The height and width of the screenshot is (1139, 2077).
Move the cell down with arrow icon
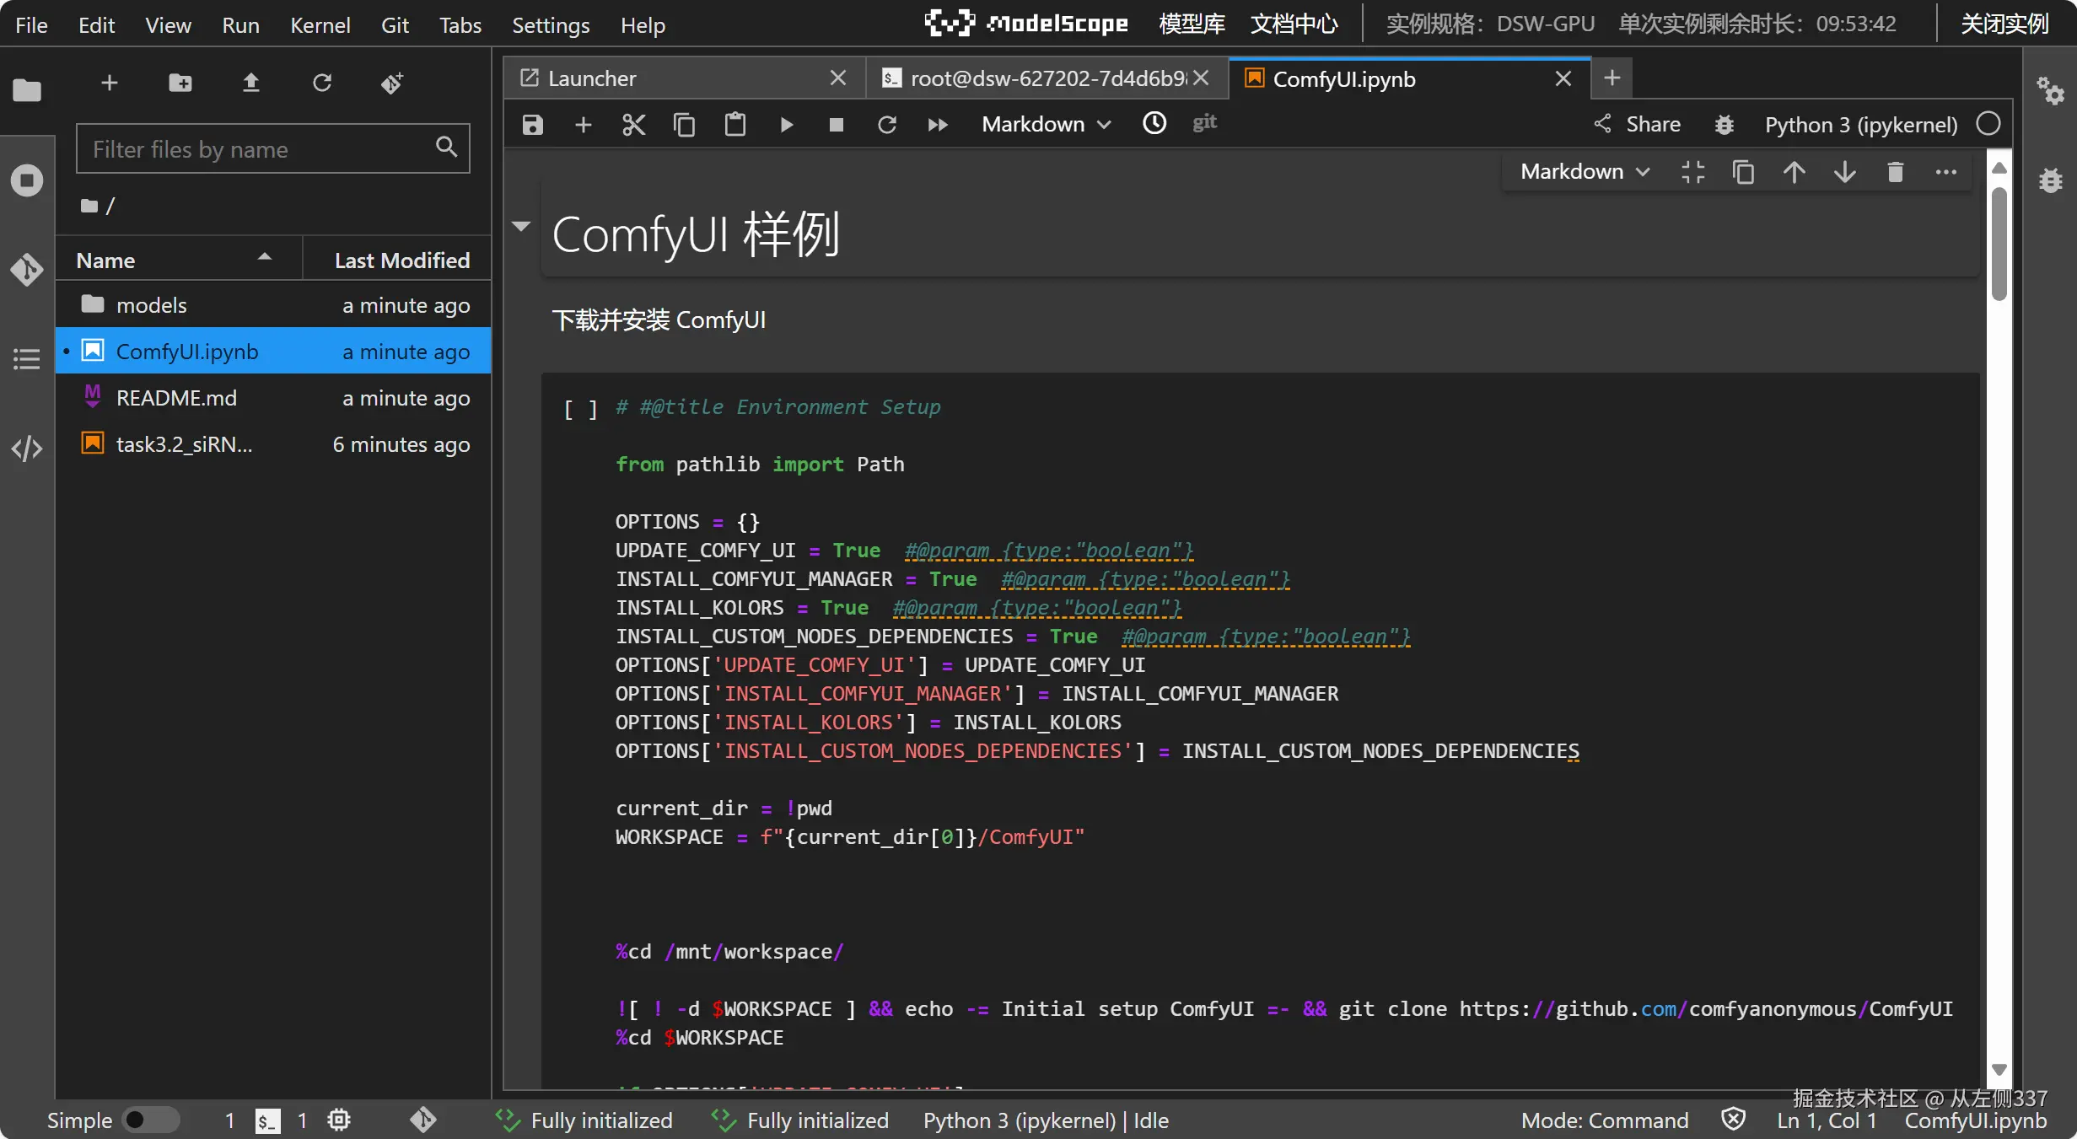[1844, 172]
